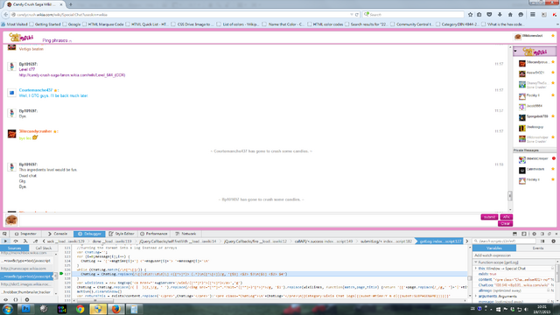Collapse the chat user list
The height and width of the screenshot is (315, 560).
[515, 52]
